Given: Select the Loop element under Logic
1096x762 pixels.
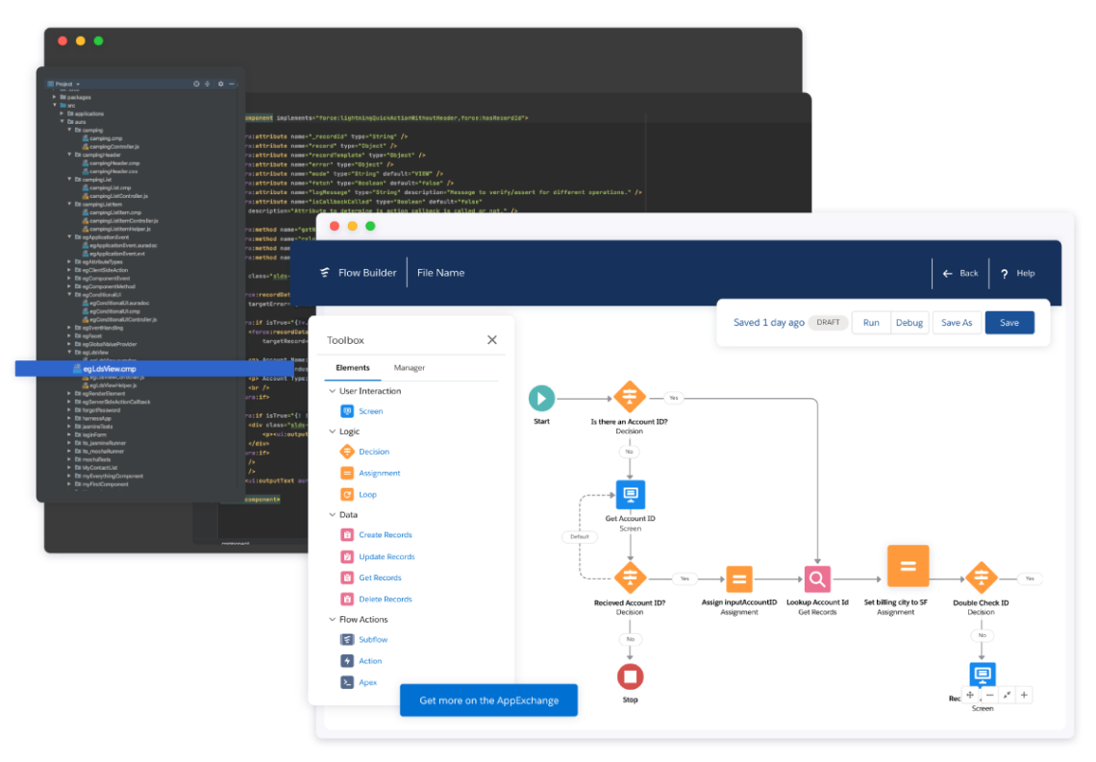Looking at the screenshot, I should click(x=366, y=494).
